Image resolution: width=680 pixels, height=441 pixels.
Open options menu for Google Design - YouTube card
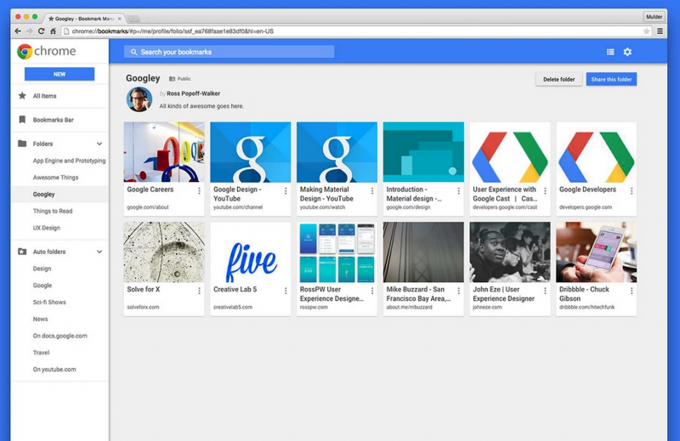tap(286, 191)
